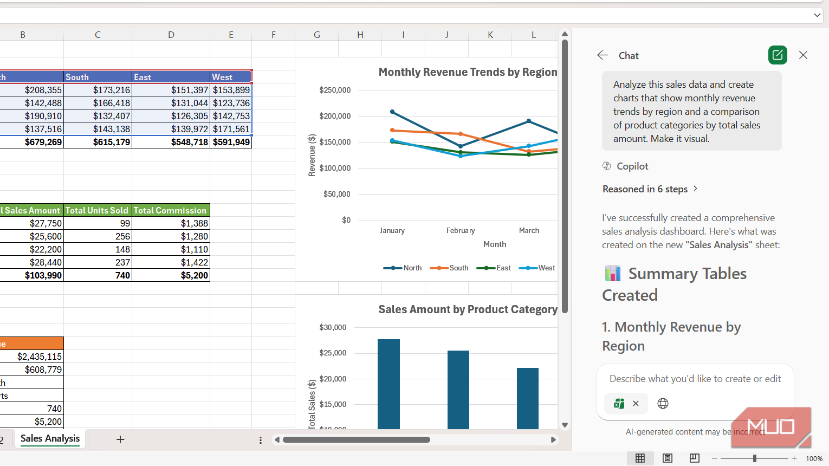Click the West legend entry

(537, 268)
